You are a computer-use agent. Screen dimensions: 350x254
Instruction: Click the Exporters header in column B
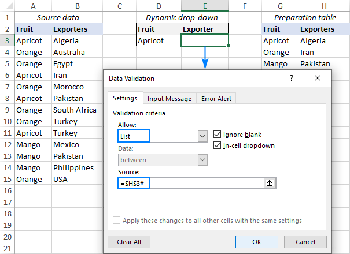pos(78,29)
